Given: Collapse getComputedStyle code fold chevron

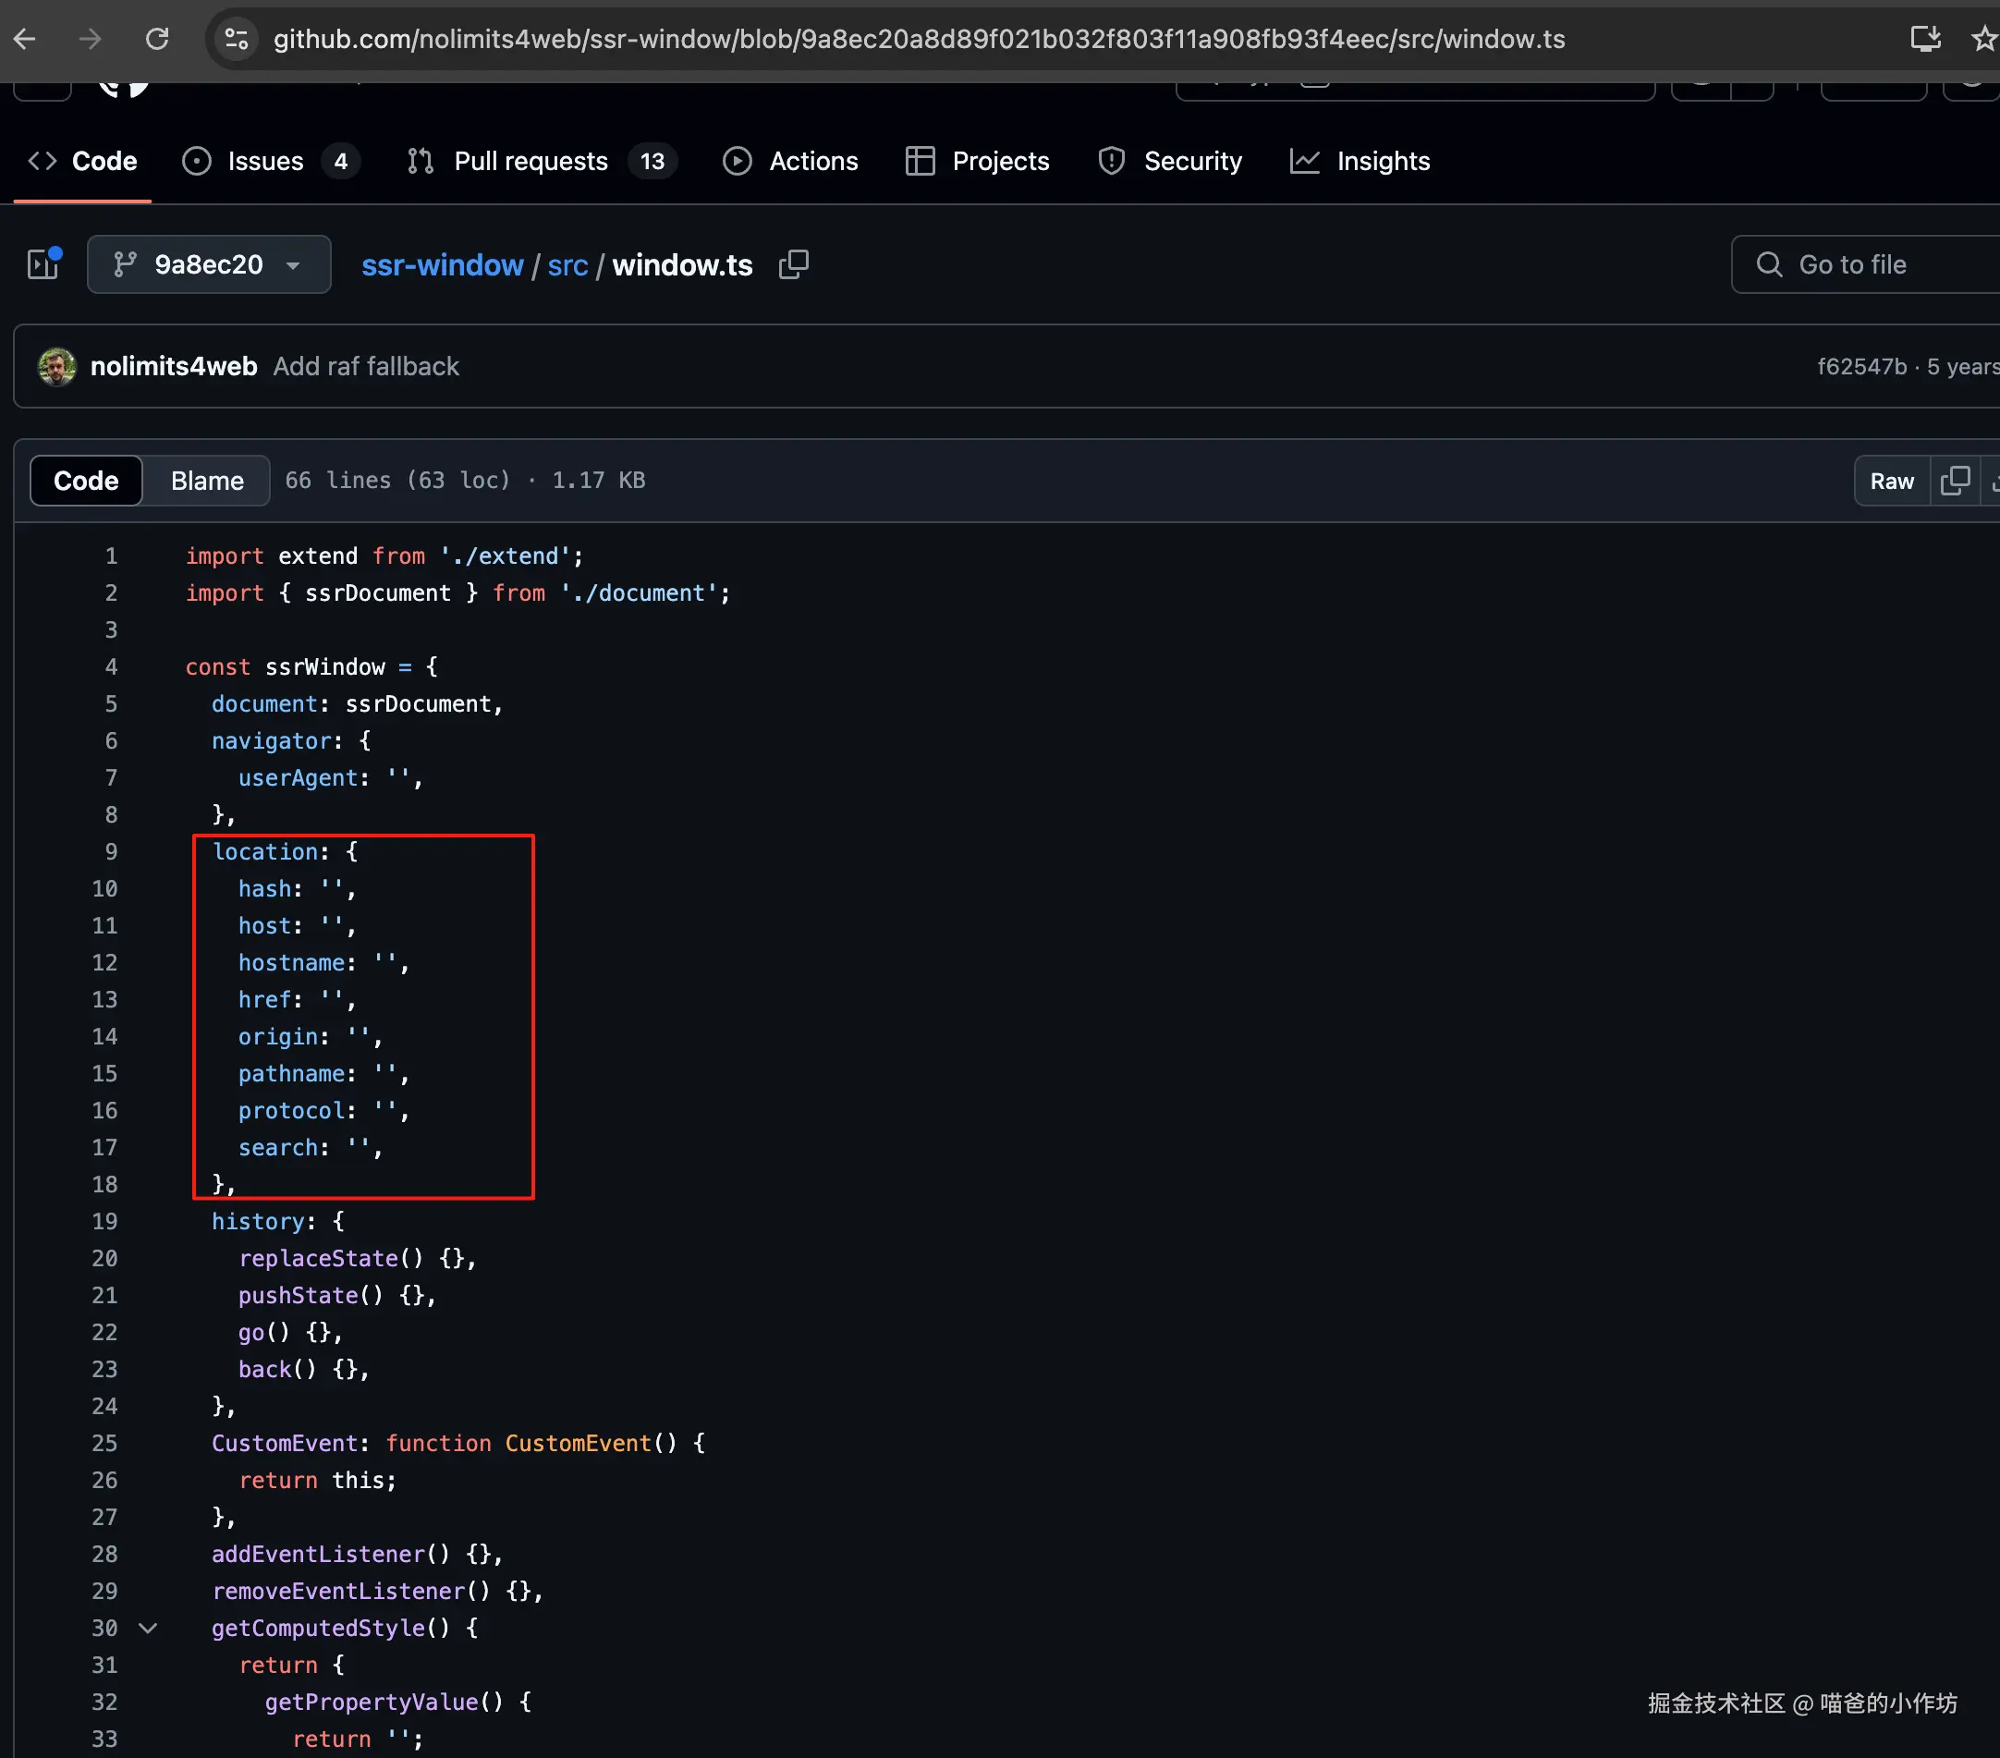Looking at the screenshot, I should [x=148, y=1629].
